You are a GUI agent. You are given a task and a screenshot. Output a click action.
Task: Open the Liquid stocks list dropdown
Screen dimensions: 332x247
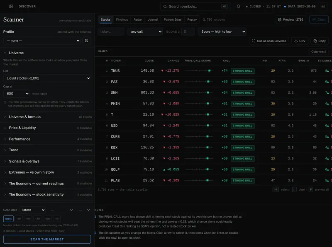click(x=47, y=78)
